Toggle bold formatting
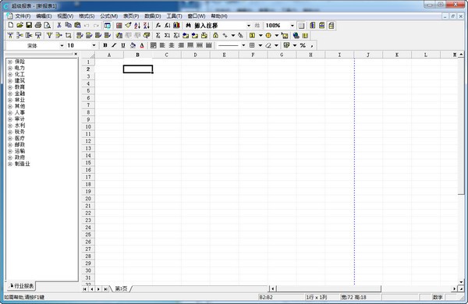Image resolution: width=468 pixels, height=304 pixels. (105, 45)
